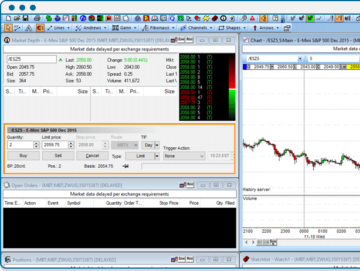Click the blue circle 'A' toolbar icon
Screen dimensions: 360x271
click(x=83, y=18)
